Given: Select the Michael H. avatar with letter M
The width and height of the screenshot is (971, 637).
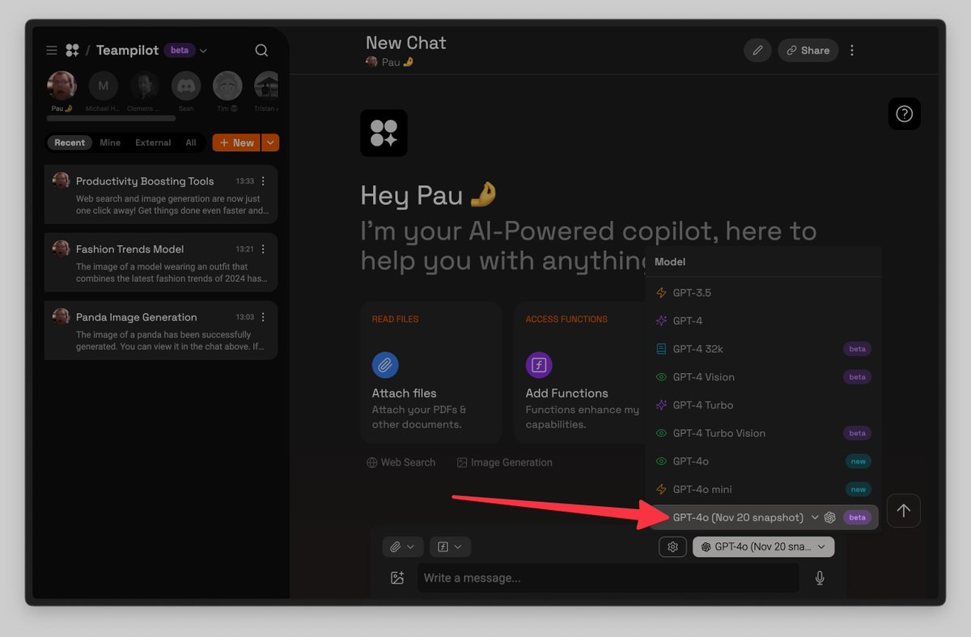Looking at the screenshot, I should point(103,86).
